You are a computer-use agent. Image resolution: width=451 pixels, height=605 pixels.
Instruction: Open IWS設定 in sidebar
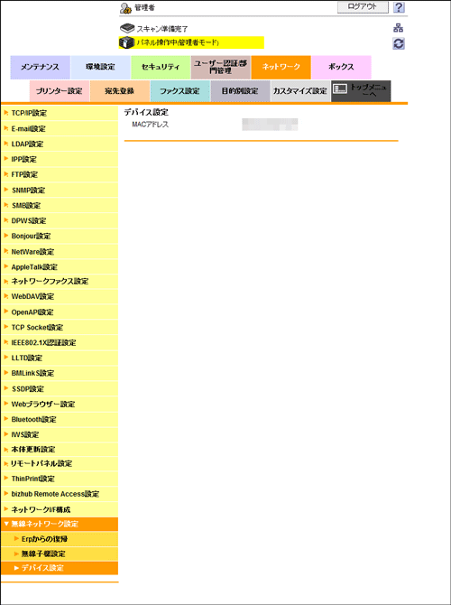60,435
